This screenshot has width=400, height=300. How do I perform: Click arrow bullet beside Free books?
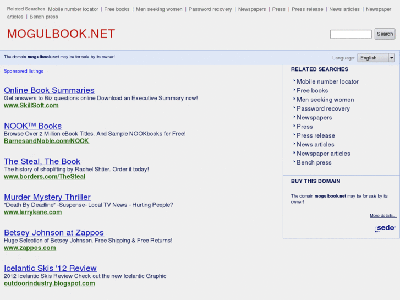[x=294, y=90]
